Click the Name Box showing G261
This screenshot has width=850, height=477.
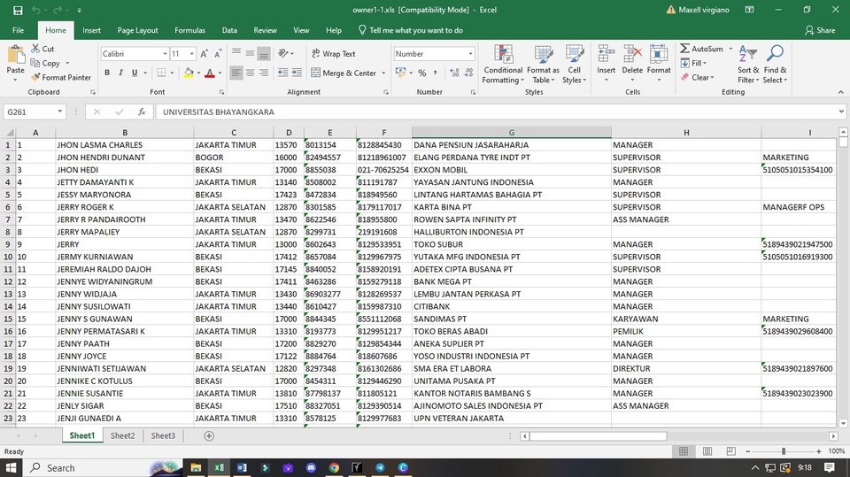pos(30,112)
